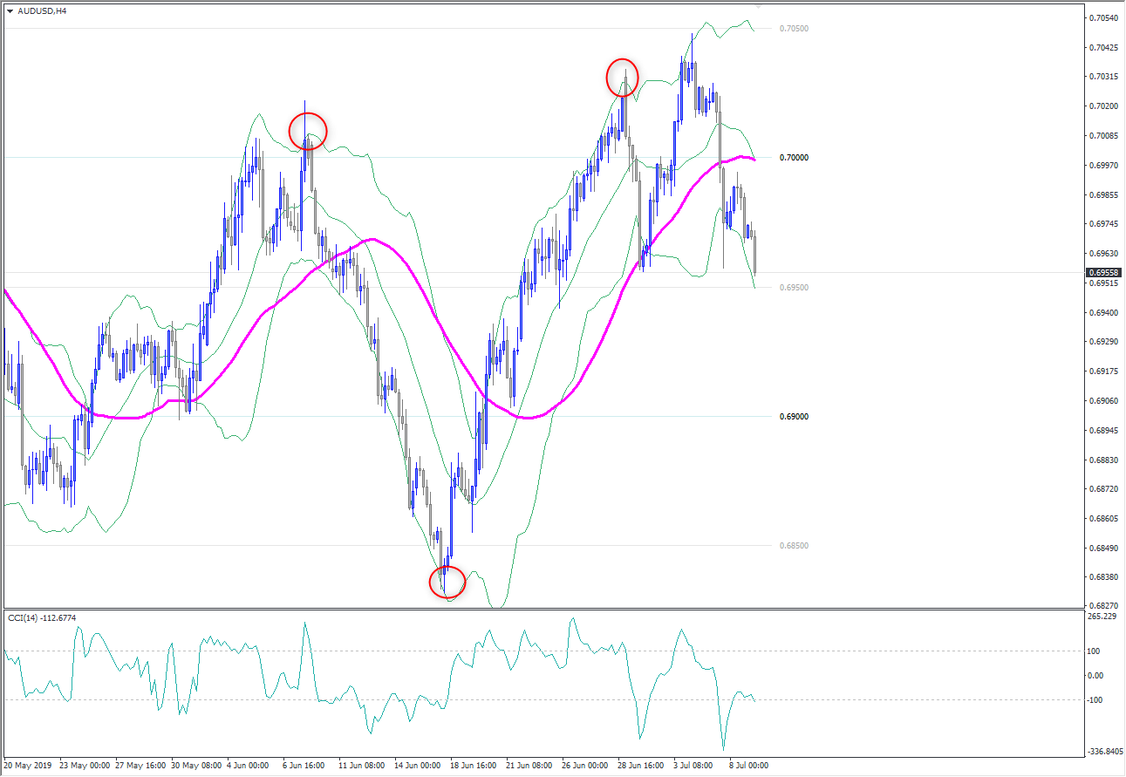Click the 0.69500 level price label
The image size is (1126, 777).
click(x=794, y=288)
